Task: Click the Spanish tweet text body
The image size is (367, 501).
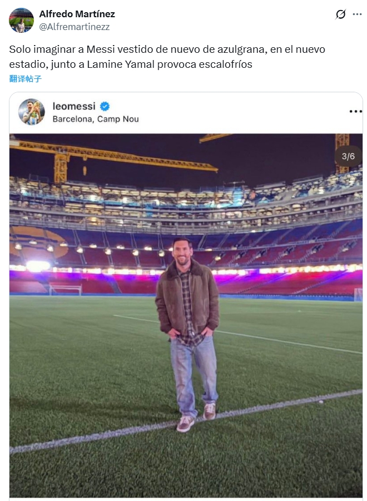Action: tap(167, 57)
